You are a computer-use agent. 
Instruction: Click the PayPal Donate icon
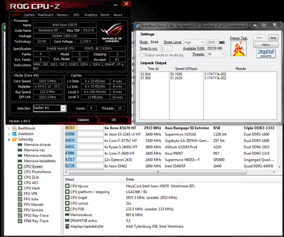click(x=266, y=53)
